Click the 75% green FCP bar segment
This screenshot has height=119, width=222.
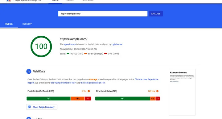(x=49, y=98)
